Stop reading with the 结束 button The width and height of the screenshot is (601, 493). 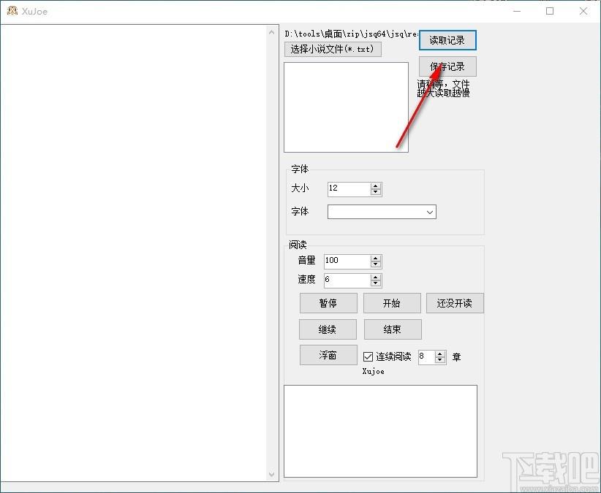(393, 329)
